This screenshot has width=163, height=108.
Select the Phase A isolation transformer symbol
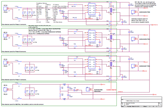[x=111, y=10]
